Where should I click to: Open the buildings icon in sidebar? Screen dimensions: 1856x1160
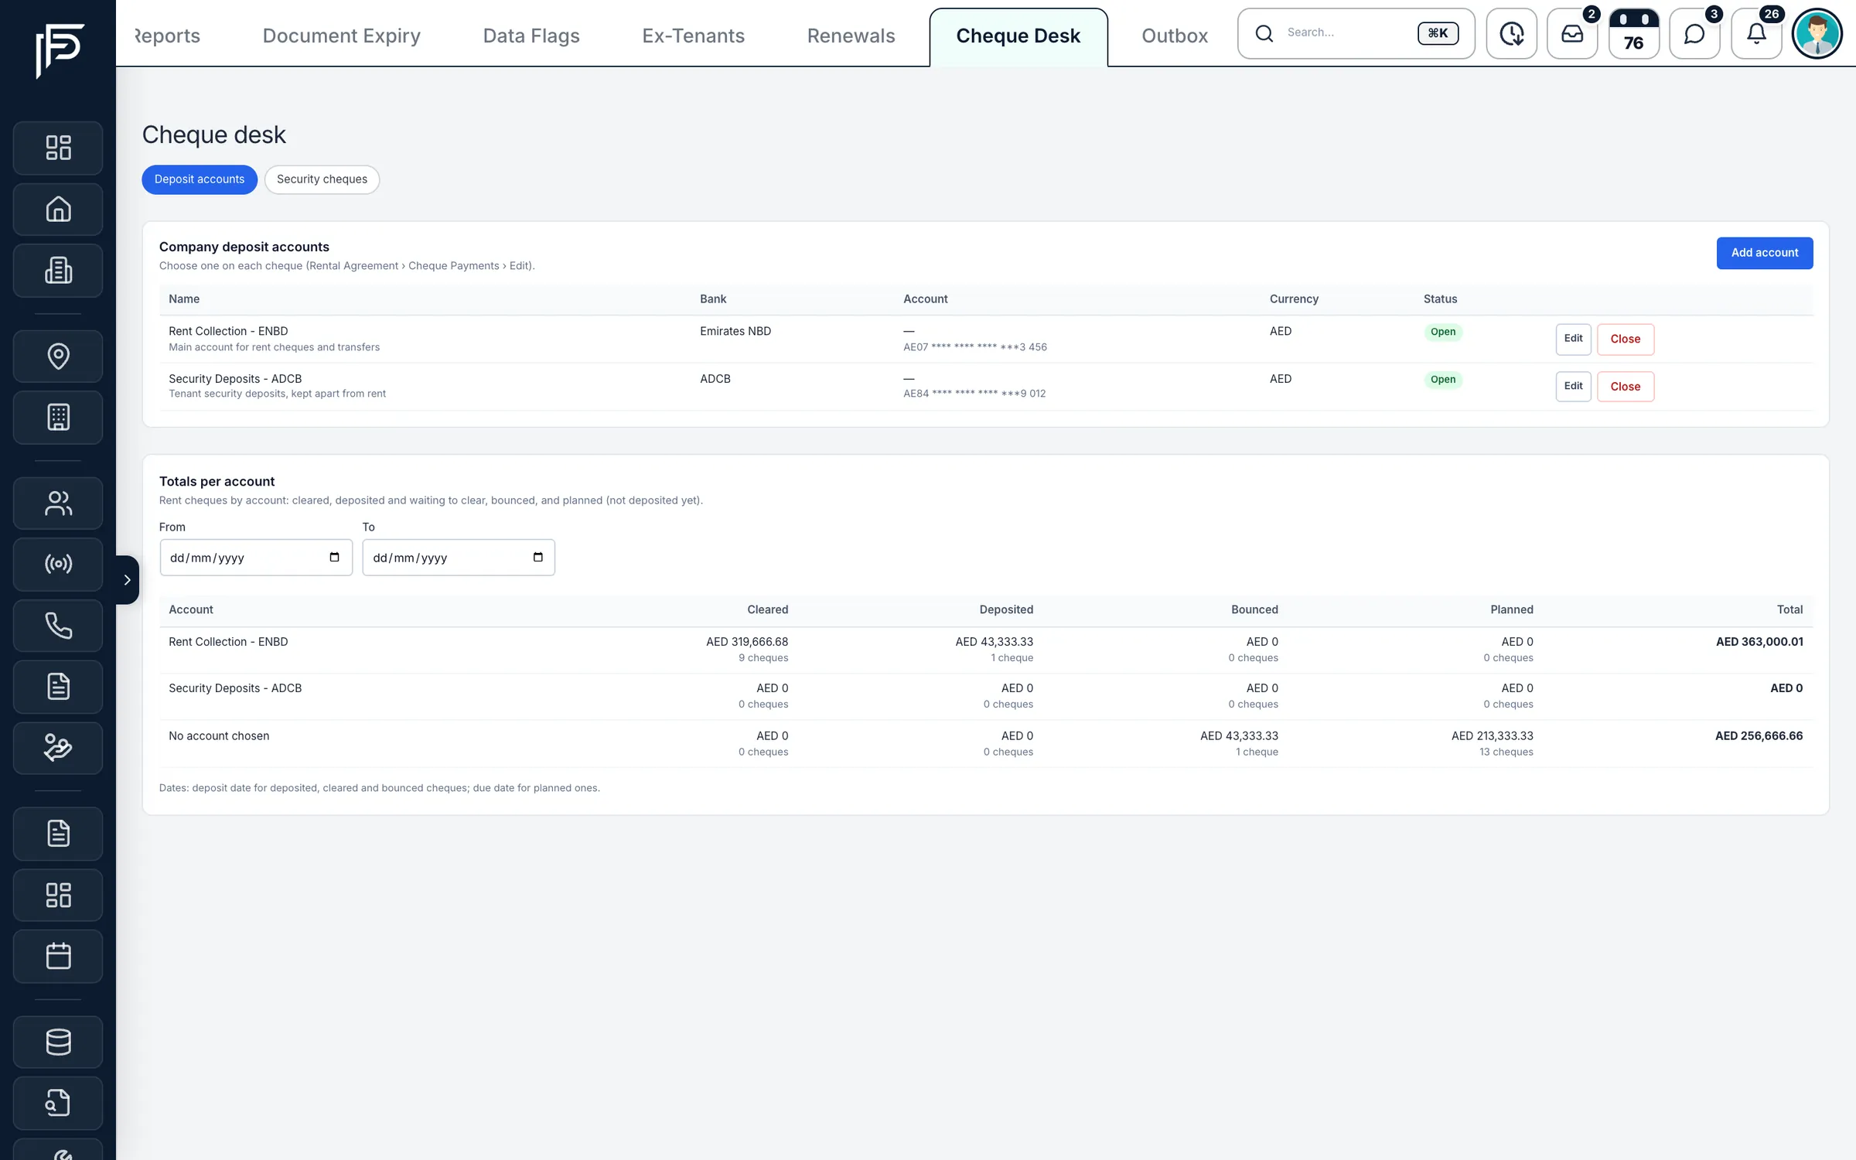[x=58, y=271]
